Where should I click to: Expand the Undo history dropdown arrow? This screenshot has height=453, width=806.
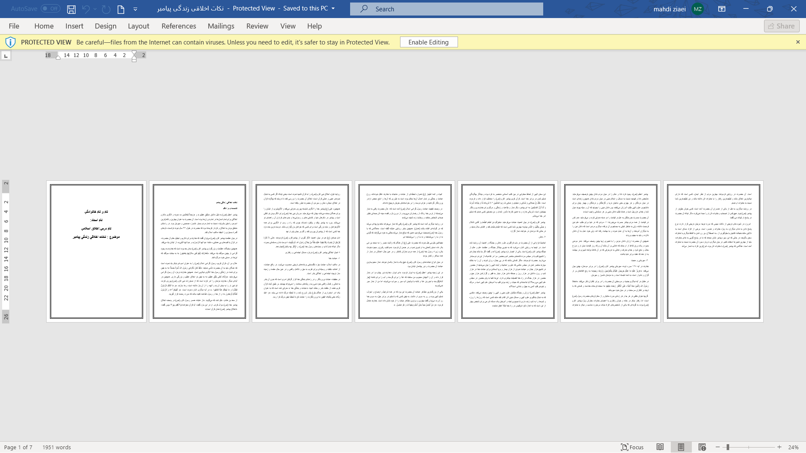coord(95,9)
